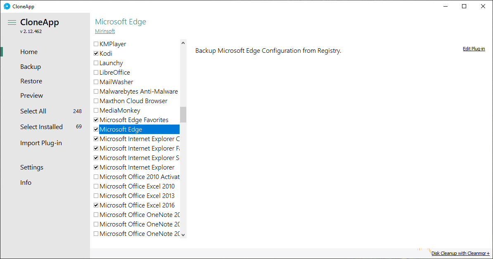493x259 pixels.
Task: Check the KMPlayer checkbox
Action: point(96,44)
